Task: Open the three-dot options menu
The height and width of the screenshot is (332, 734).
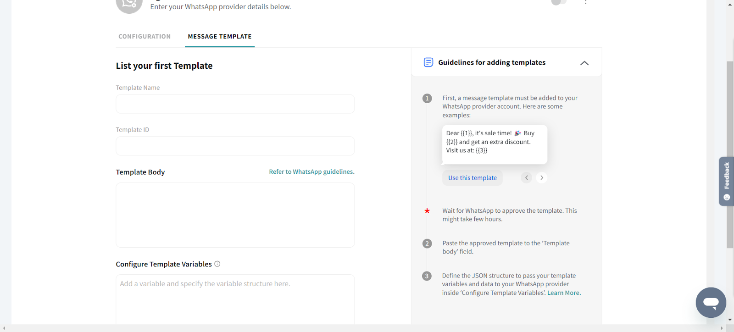Action: [585, 2]
